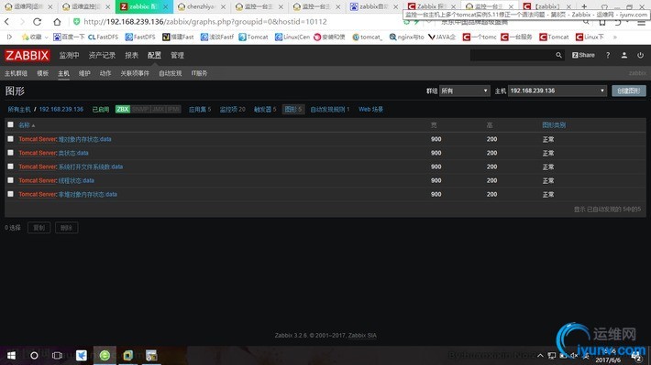This screenshot has width=651, height=365.
Task: Open the Windows Start menu
Action: click(11, 356)
